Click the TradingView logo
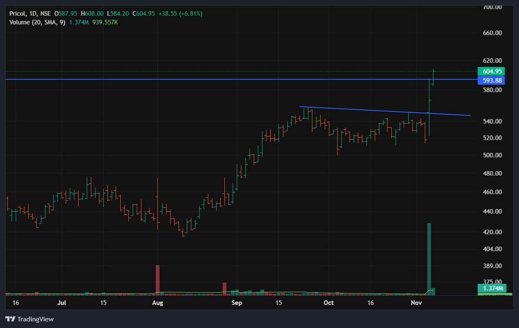 pos(29,319)
